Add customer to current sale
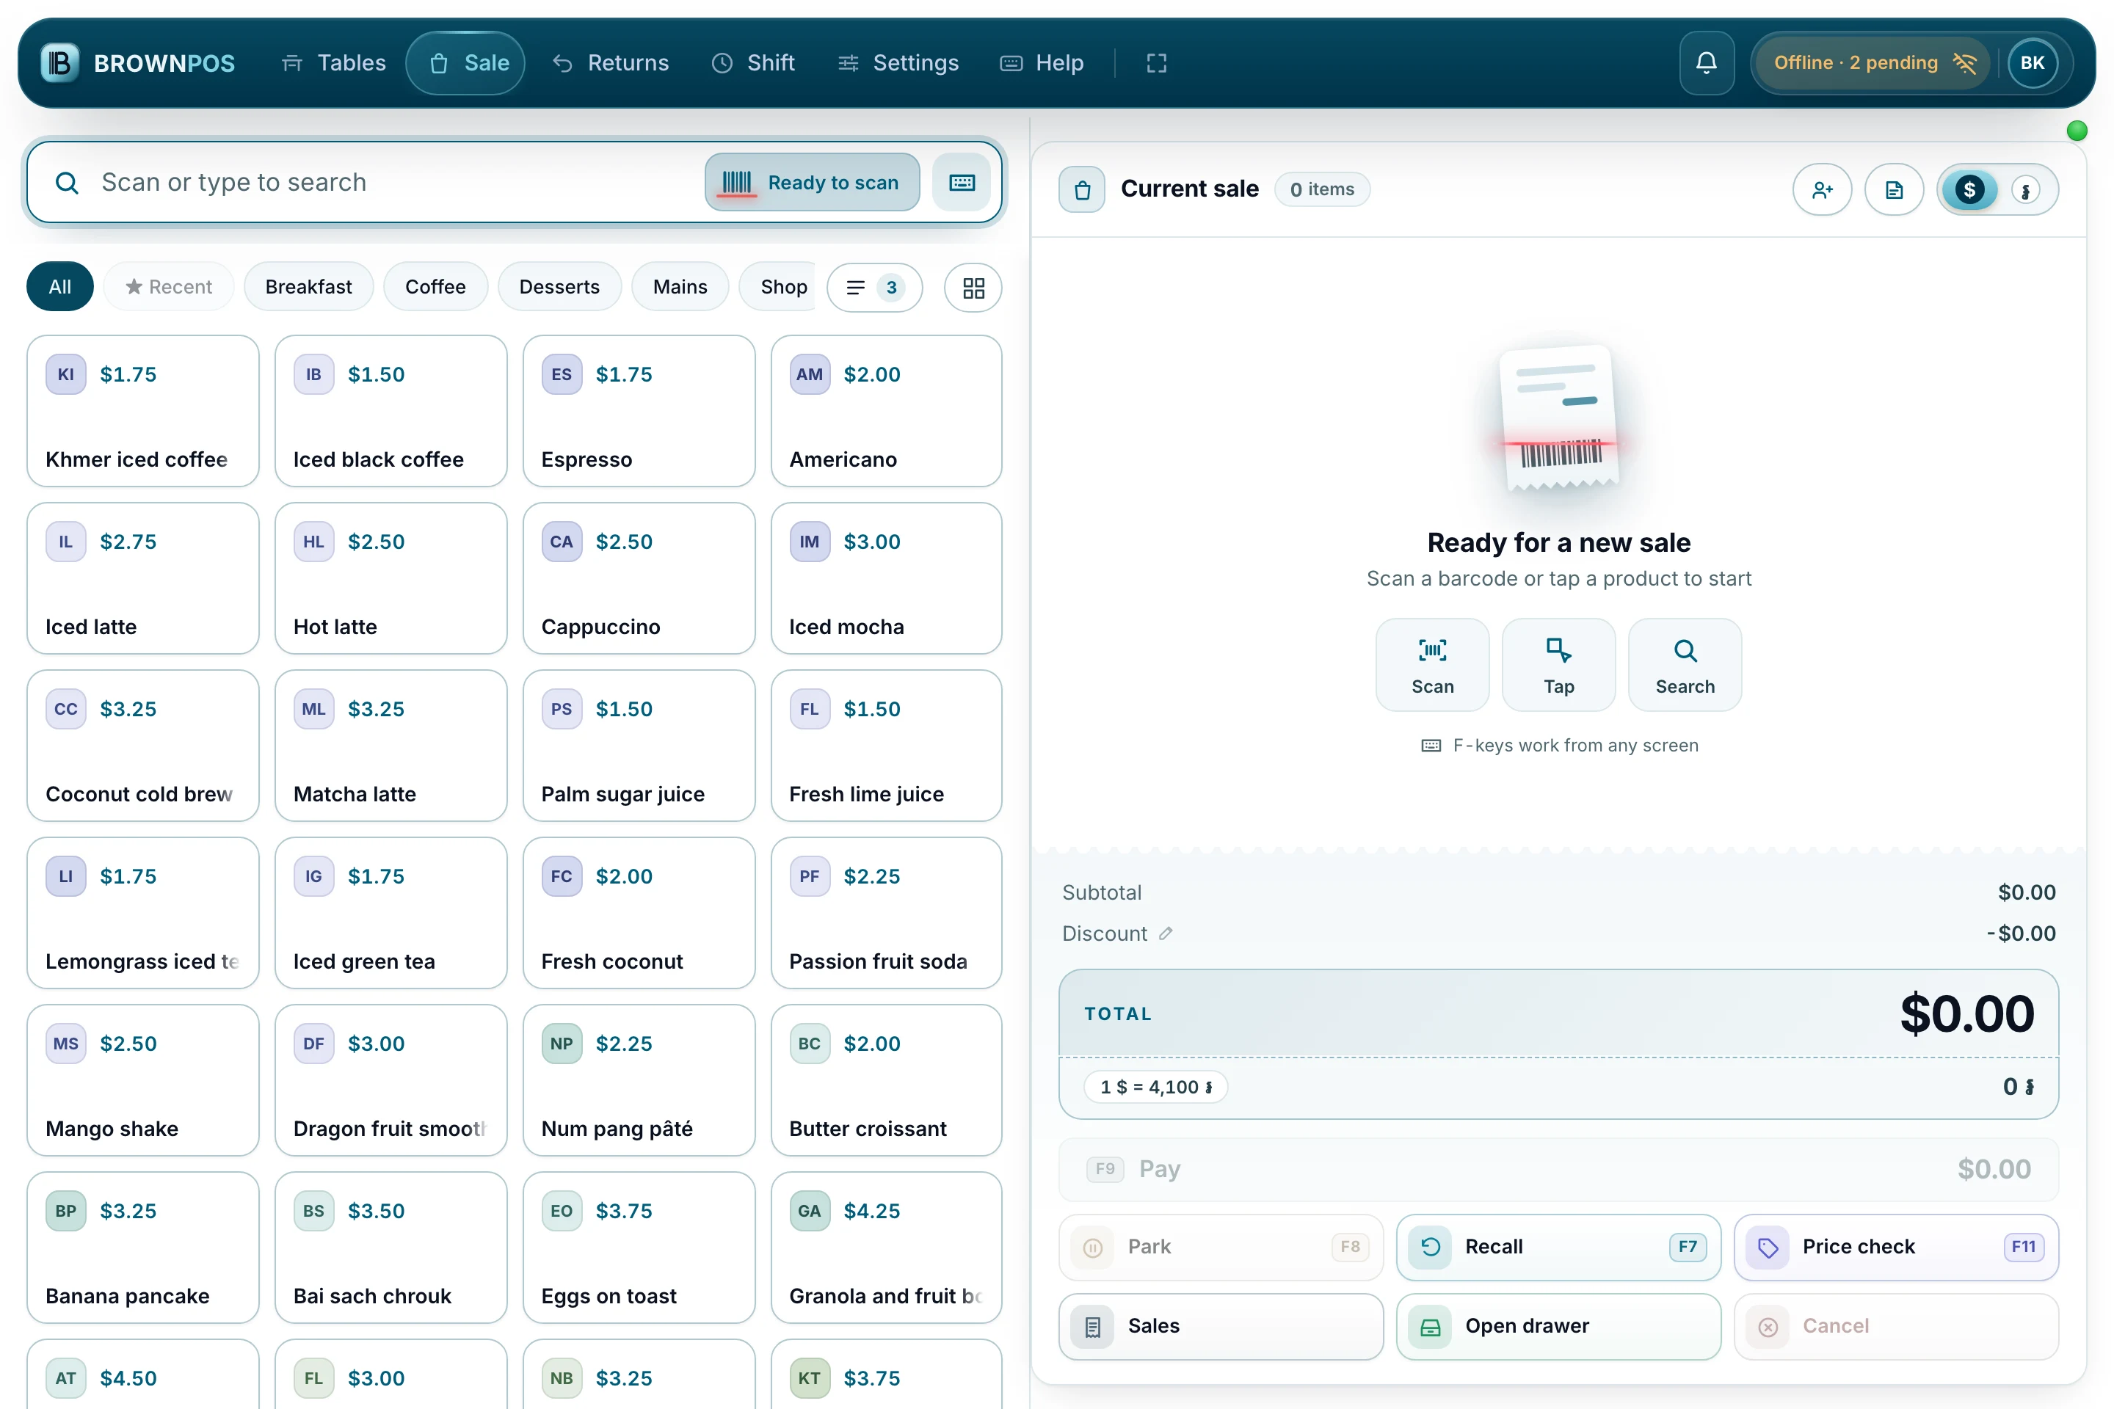Screen dimensions: 2114x1409 1822,189
